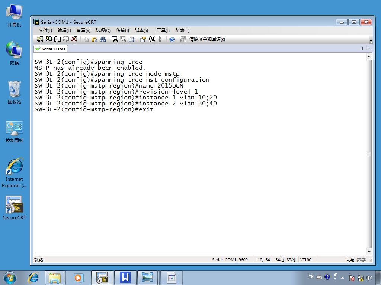Screen dimensions: 381x285
Task: Open the 查看(V) menu
Action: [83, 30]
